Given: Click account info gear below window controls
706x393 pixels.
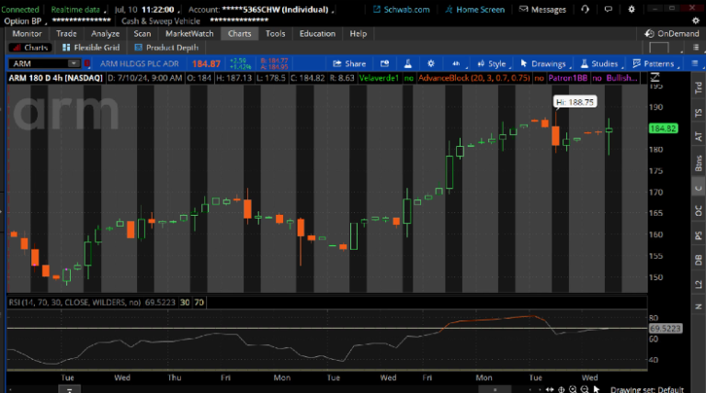Looking at the screenshot, I should point(696,21).
